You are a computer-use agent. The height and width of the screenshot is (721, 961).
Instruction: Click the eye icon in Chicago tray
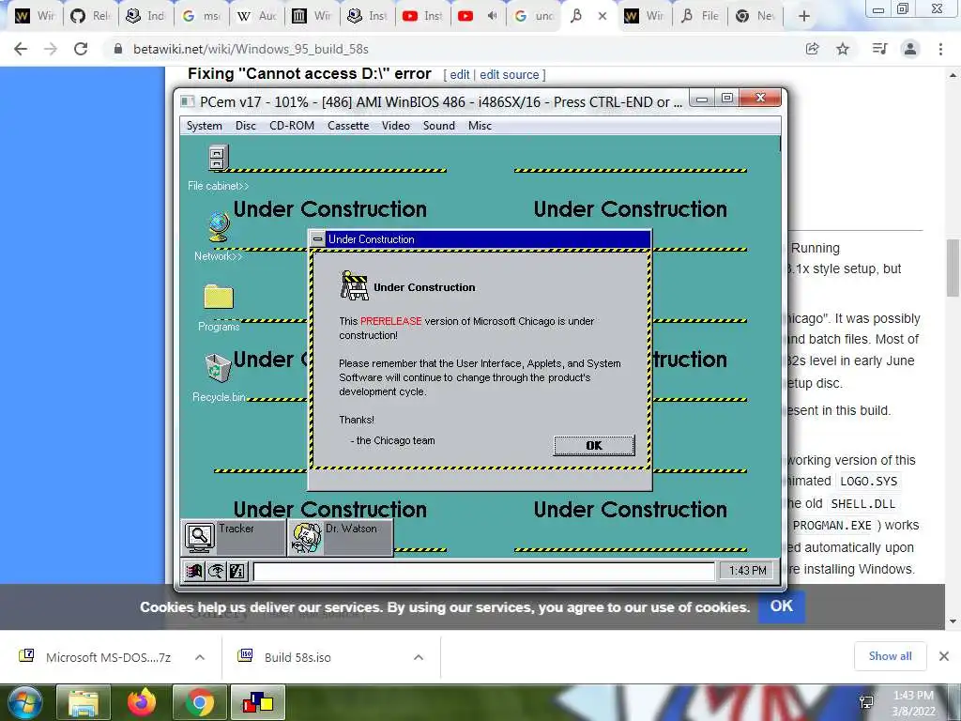tap(216, 572)
